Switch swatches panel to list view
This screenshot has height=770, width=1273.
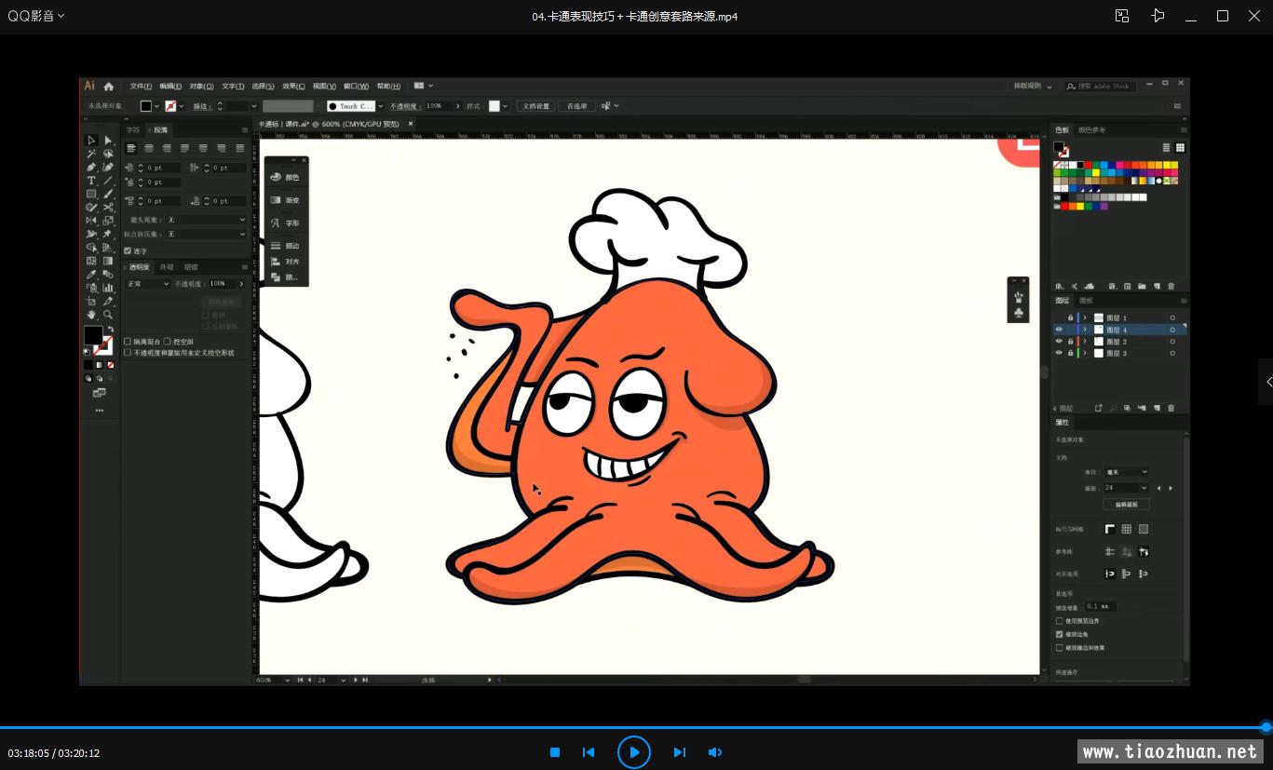coord(1166,148)
